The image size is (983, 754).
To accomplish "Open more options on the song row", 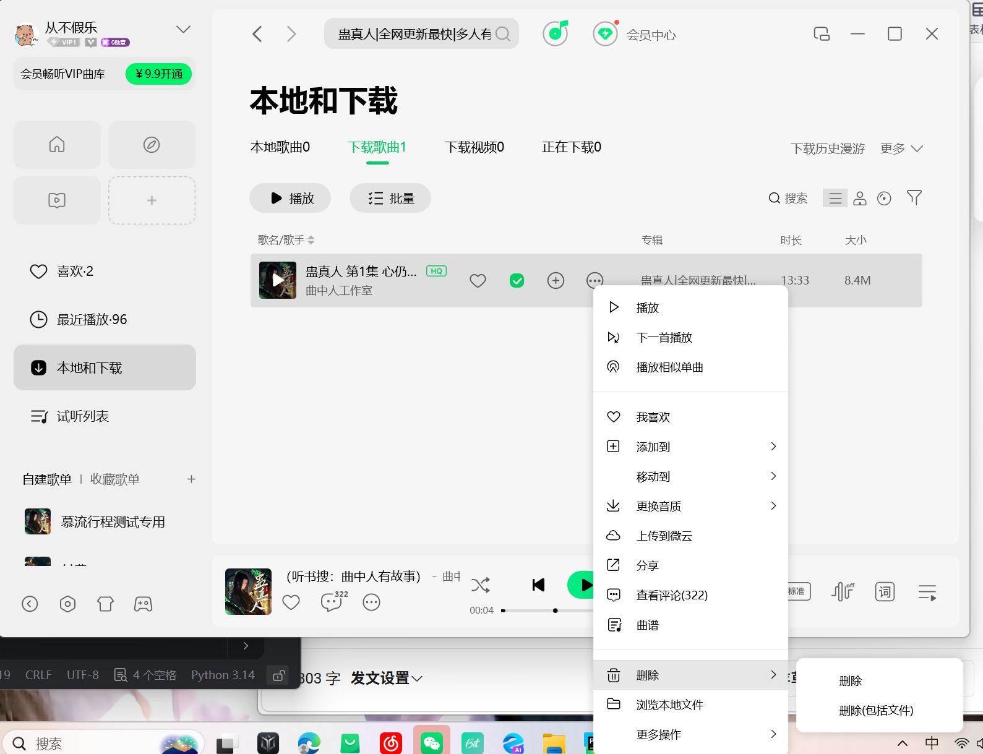I will pyautogui.click(x=595, y=280).
